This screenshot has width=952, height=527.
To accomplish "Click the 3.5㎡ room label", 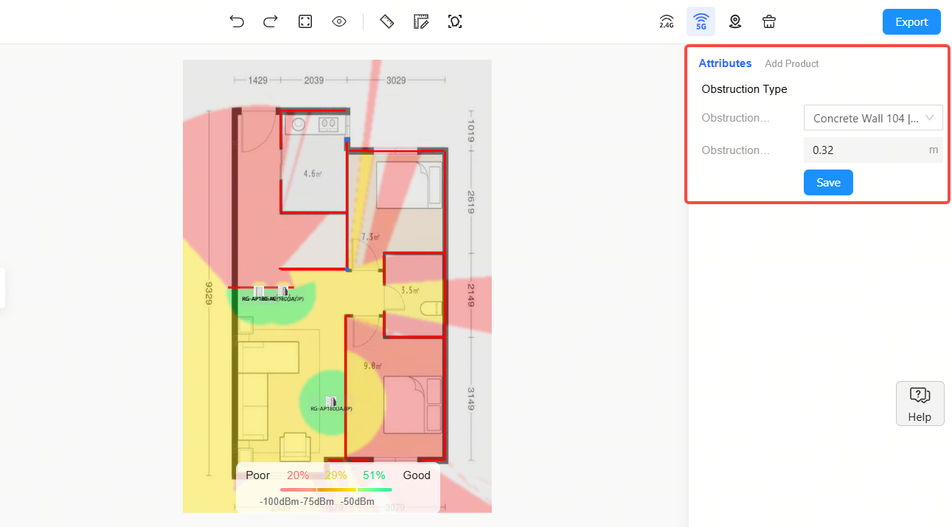I will [410, 290].
